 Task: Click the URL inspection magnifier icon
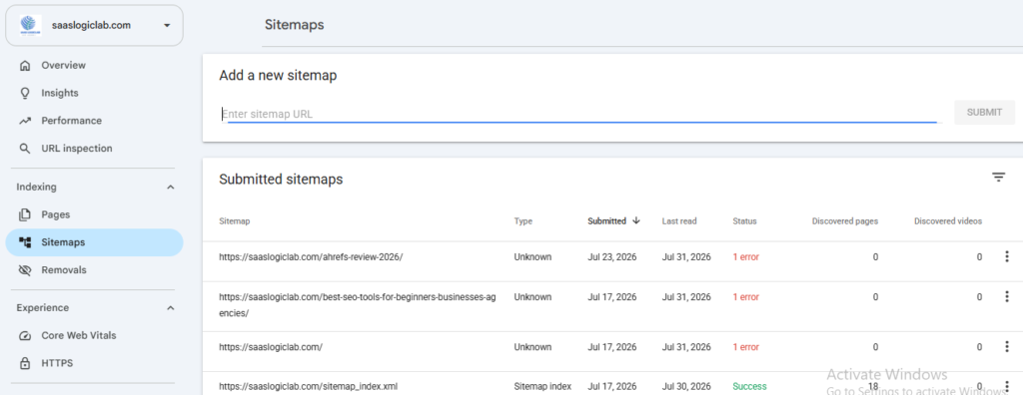click(25, 149)
